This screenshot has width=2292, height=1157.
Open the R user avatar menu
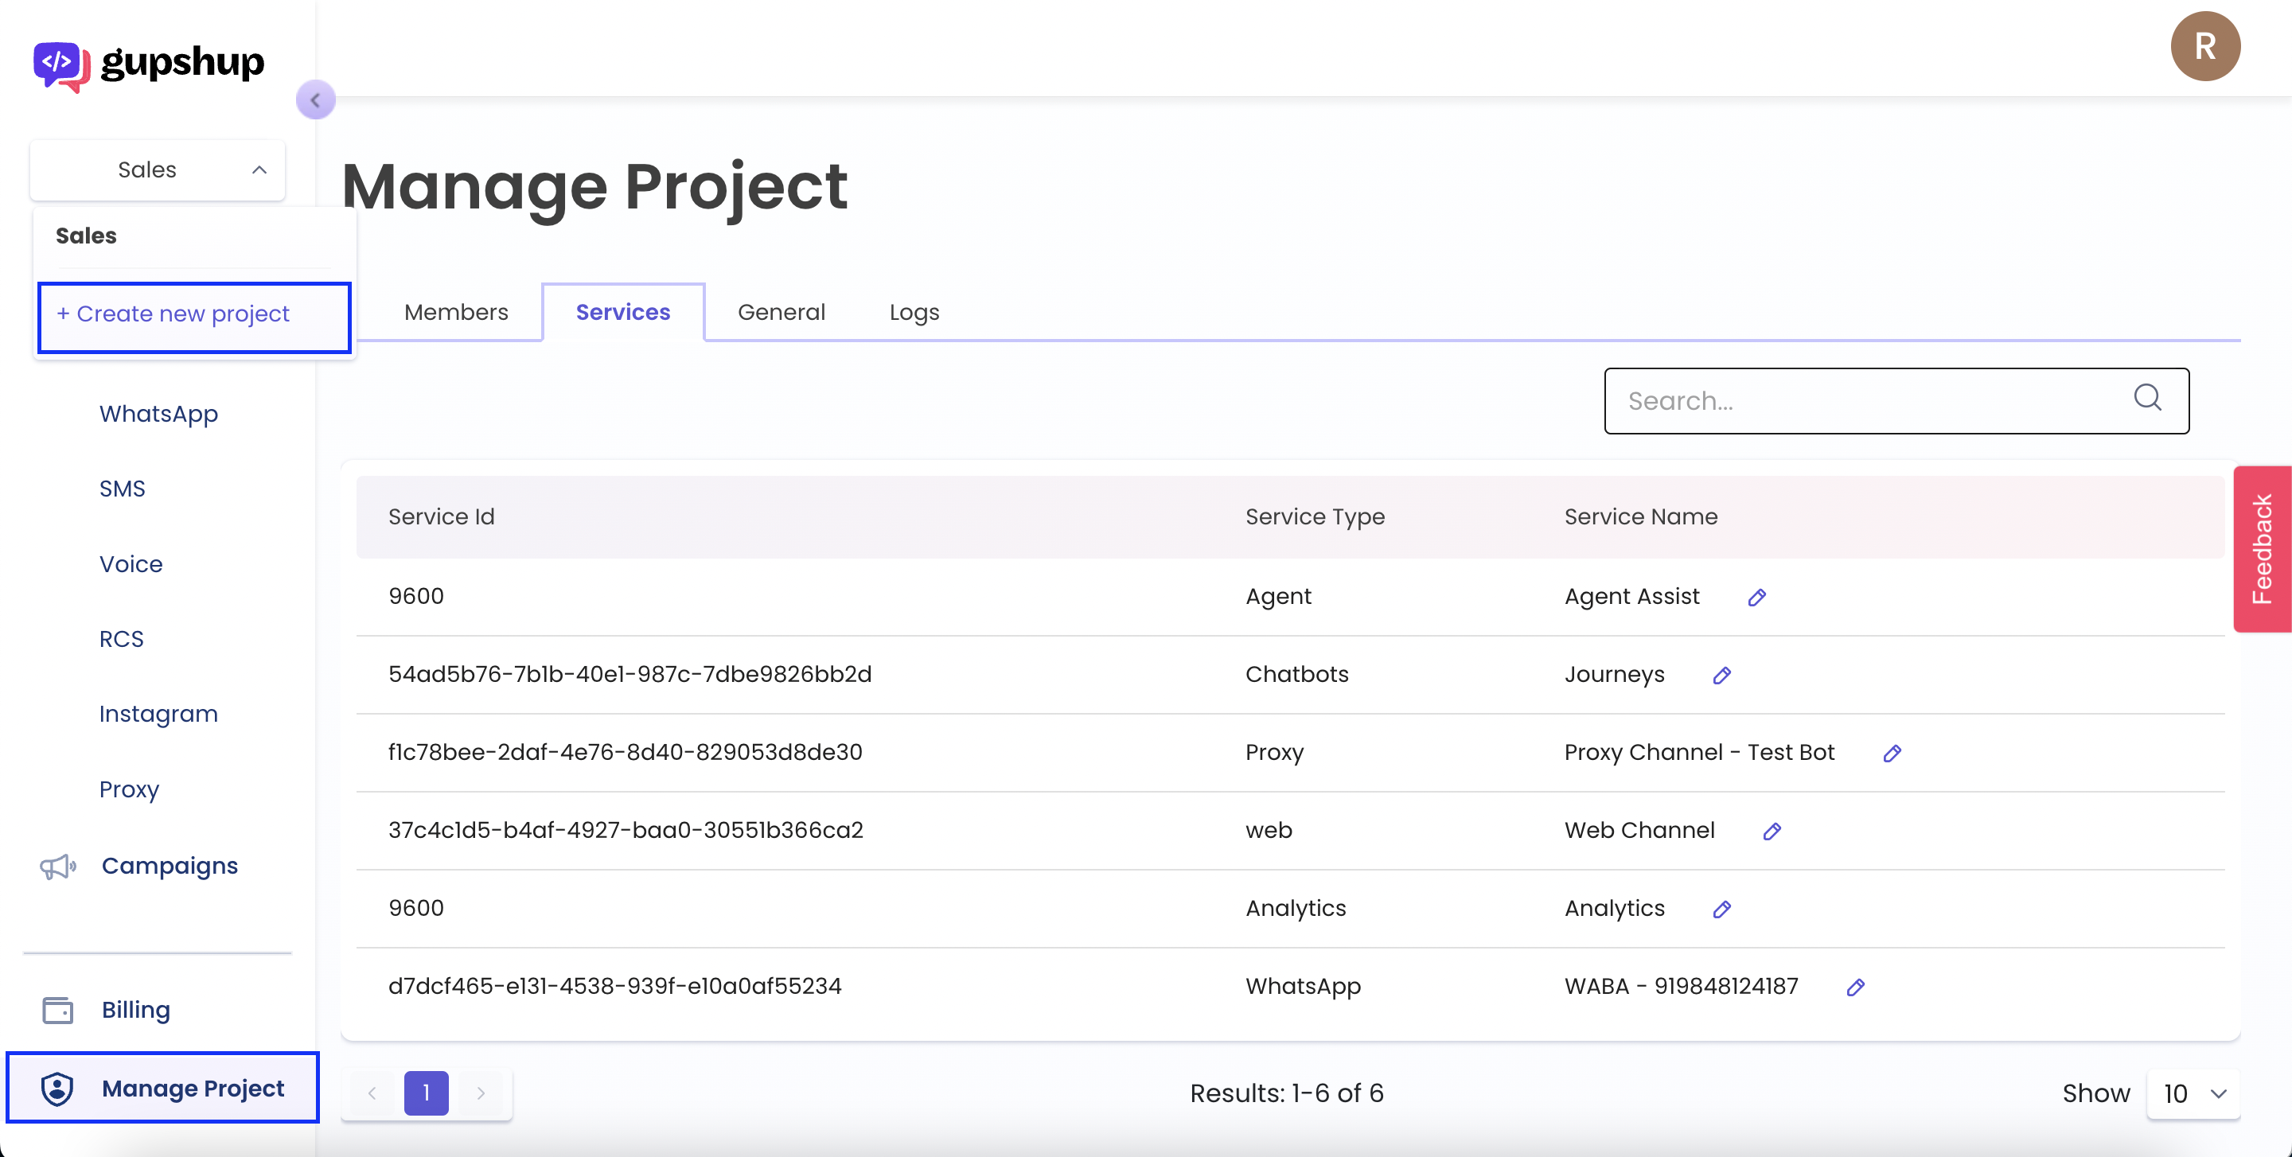pos(2206,45)
